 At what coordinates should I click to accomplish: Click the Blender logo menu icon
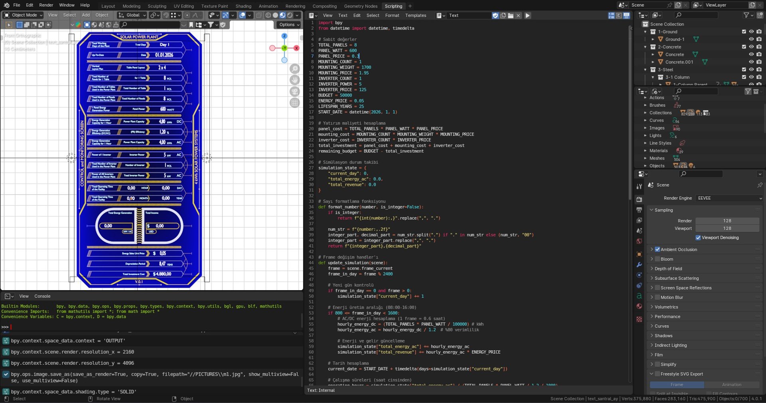[x=6, y=5]
